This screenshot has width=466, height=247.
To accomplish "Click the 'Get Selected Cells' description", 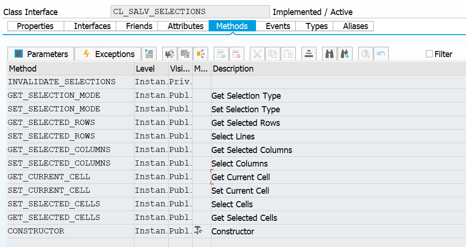I will click(x=244, y=218).
